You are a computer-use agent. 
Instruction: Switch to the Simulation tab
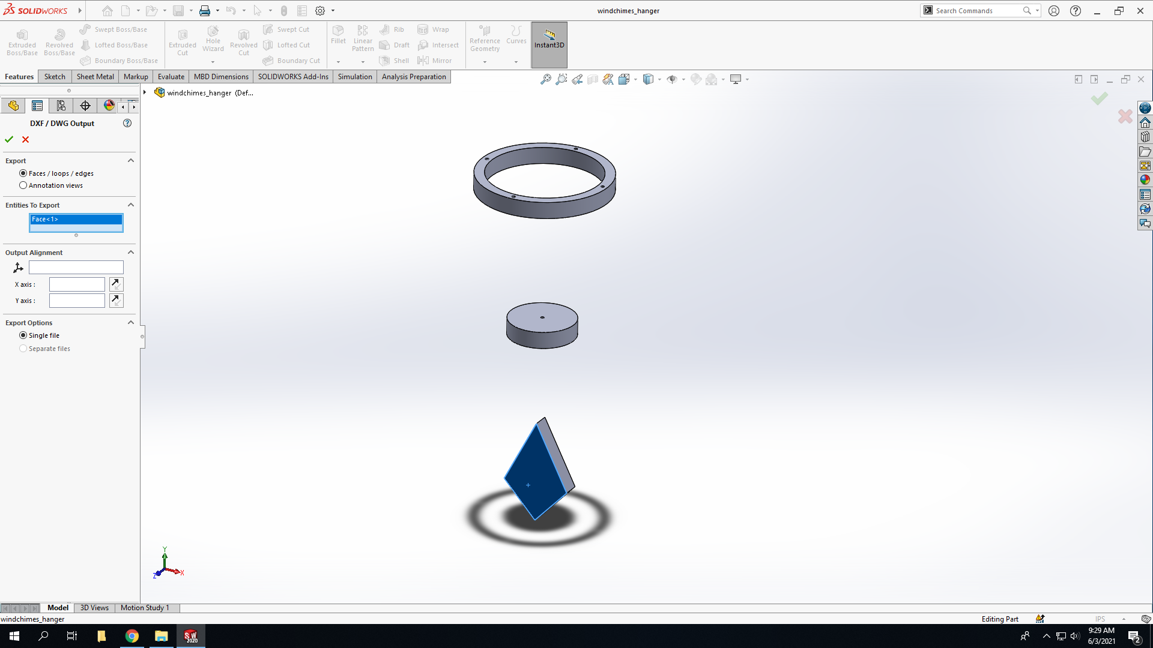point(355,77)
